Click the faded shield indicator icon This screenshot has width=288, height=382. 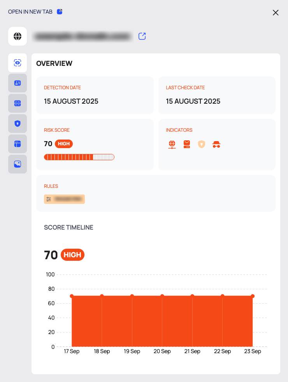202,144
